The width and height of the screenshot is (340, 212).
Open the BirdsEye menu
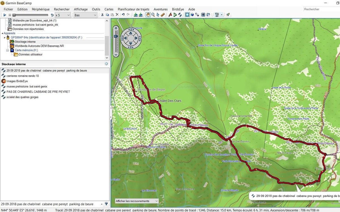pos(178,9)
